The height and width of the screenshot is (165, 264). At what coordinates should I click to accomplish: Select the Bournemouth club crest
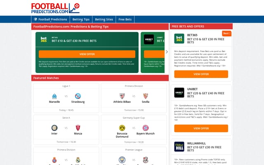(x=146, y=160)
